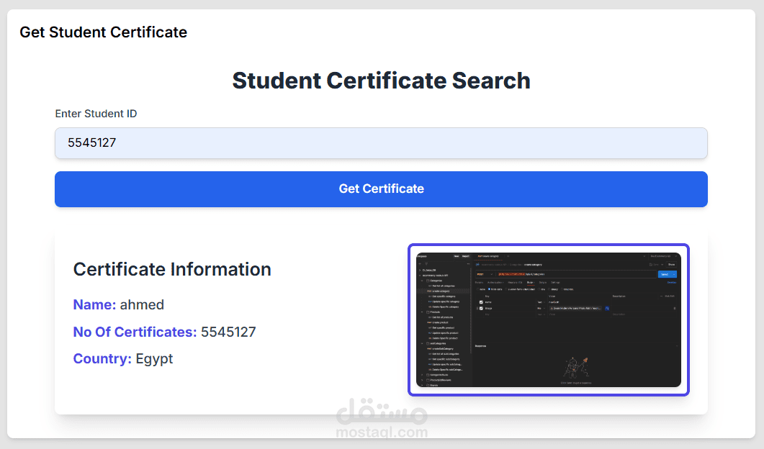
Task: Click the Get Certificate button
Action: point(381,189)
